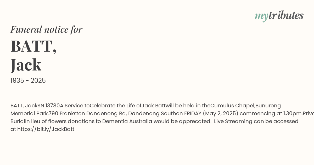The width and height of the screenshot is (314, 165).
Task: Select the surname "BATT," in the title
Action: point(33,46)
